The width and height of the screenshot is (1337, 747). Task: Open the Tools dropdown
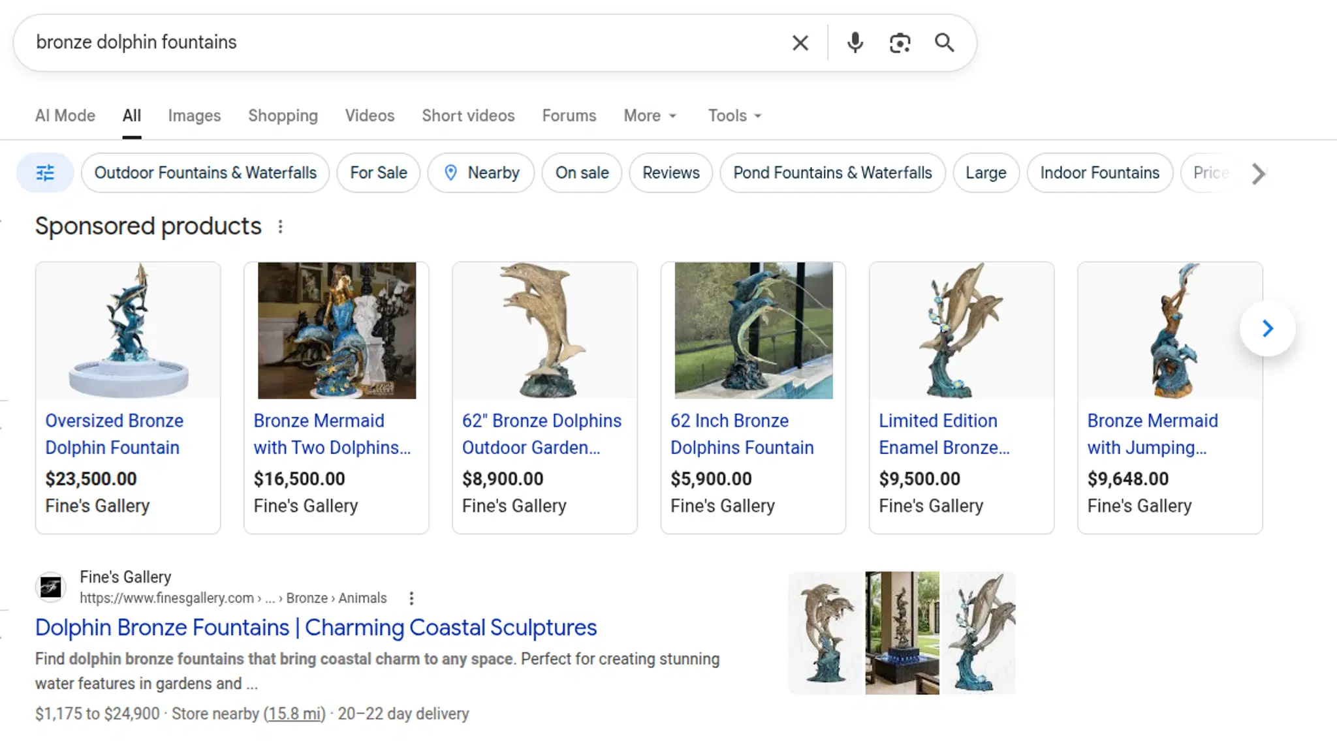coord(733,115)
